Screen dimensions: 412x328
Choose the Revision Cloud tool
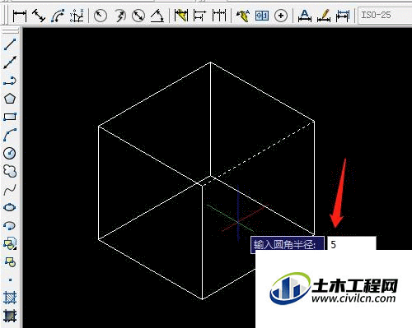click(x=10, y=171)
